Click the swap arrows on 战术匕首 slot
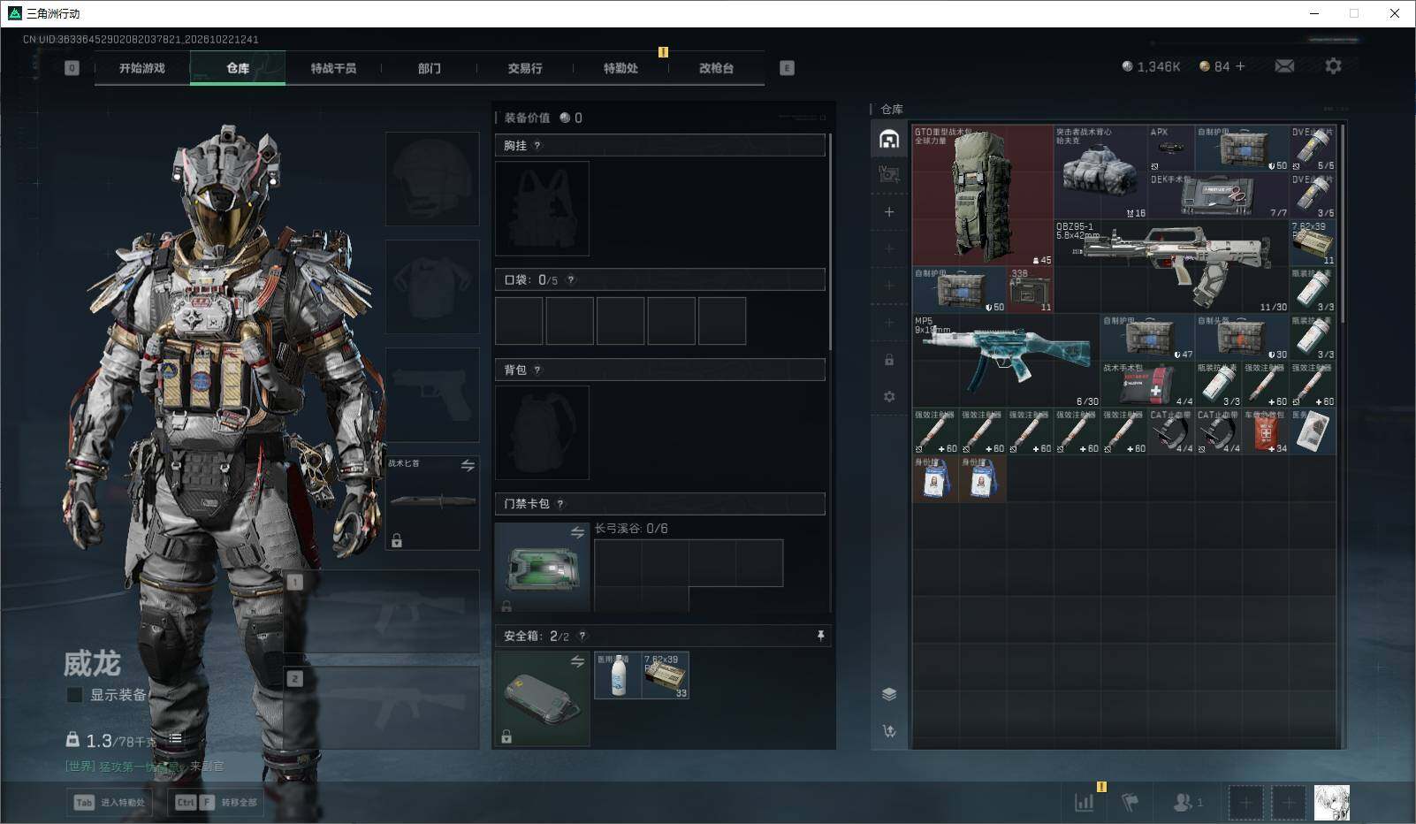This screenshot has width=1416, height=824. tap(468, 465)
